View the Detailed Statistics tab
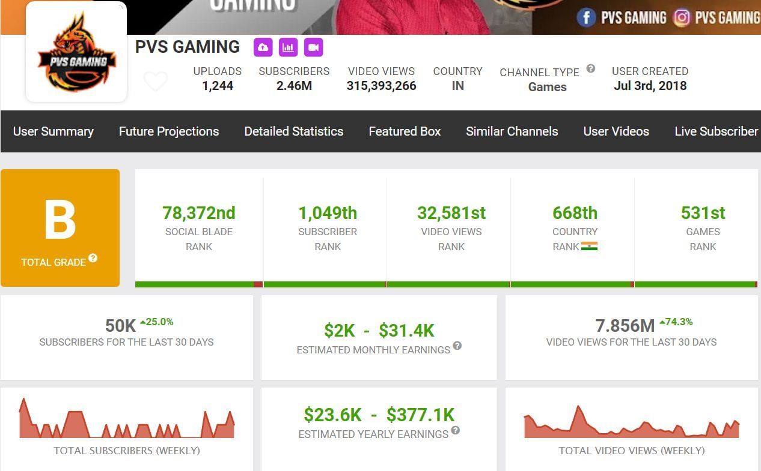 pos(293,131)
